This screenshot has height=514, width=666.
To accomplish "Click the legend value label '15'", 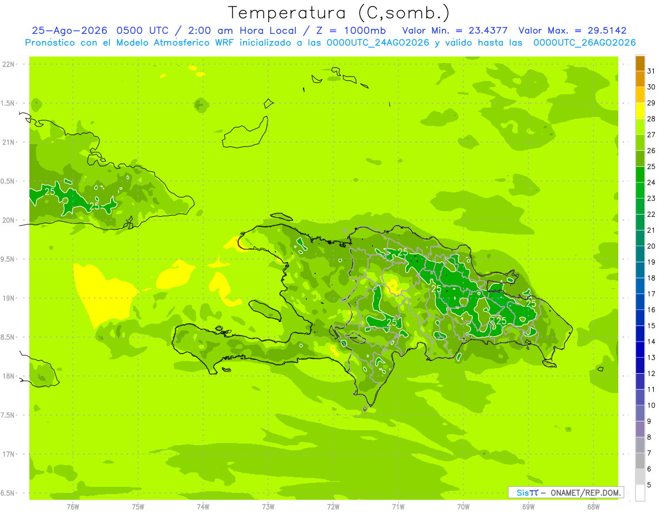I will (x=652, y=326).
